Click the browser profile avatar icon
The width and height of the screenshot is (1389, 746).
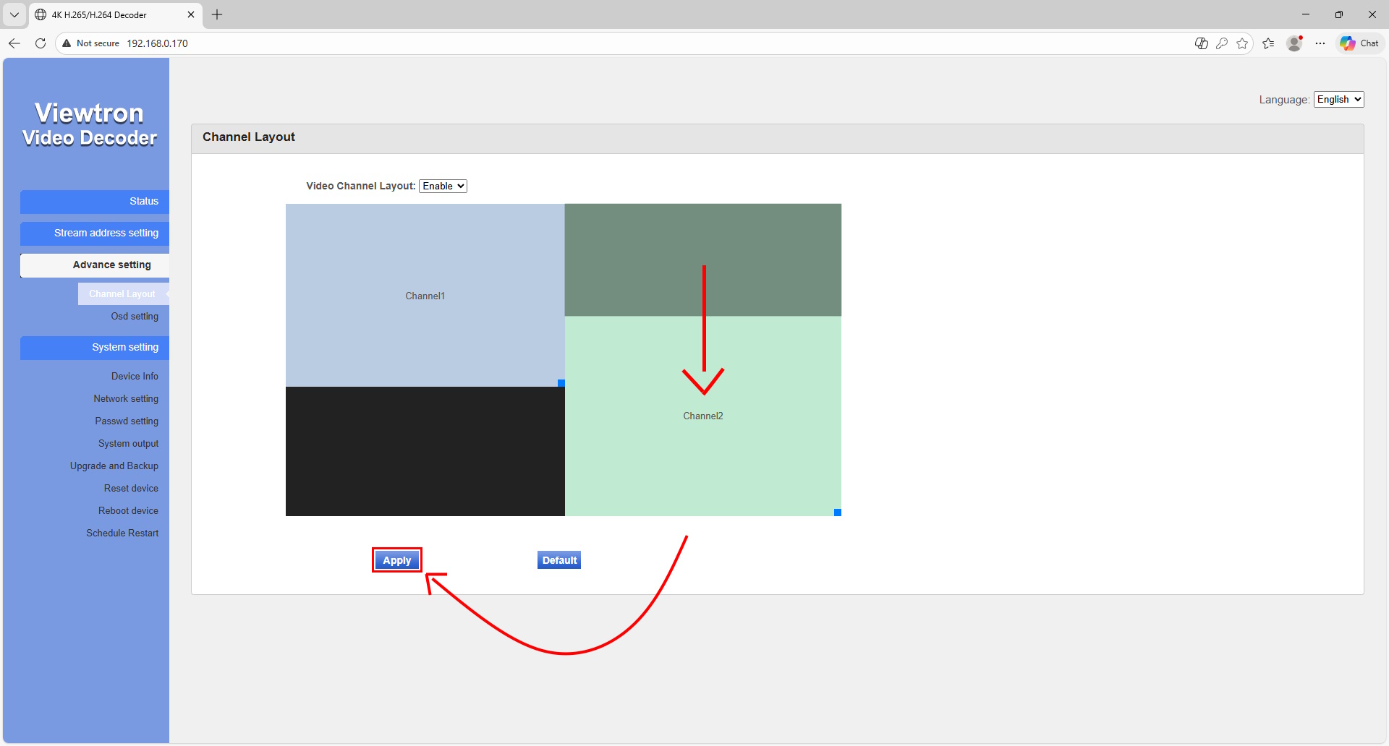1294,43
